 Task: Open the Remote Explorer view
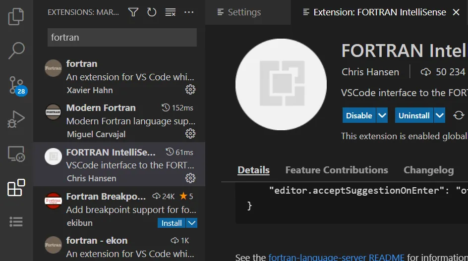pyautogui.click(x=16, y=154)
